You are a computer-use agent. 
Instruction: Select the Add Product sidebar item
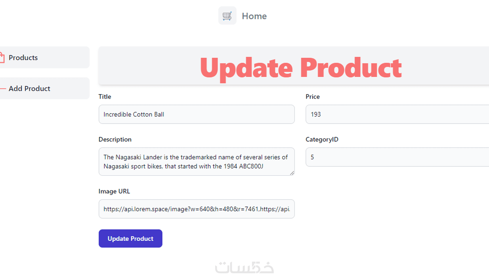(29, 89)
